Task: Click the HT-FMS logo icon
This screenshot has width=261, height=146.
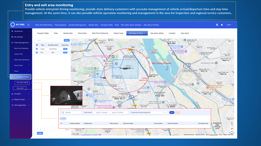Action: click(x=13, y=25)
